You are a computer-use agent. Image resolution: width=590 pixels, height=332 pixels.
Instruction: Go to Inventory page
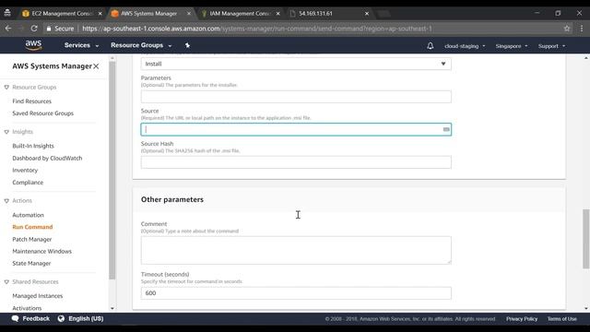click(25, 170)
